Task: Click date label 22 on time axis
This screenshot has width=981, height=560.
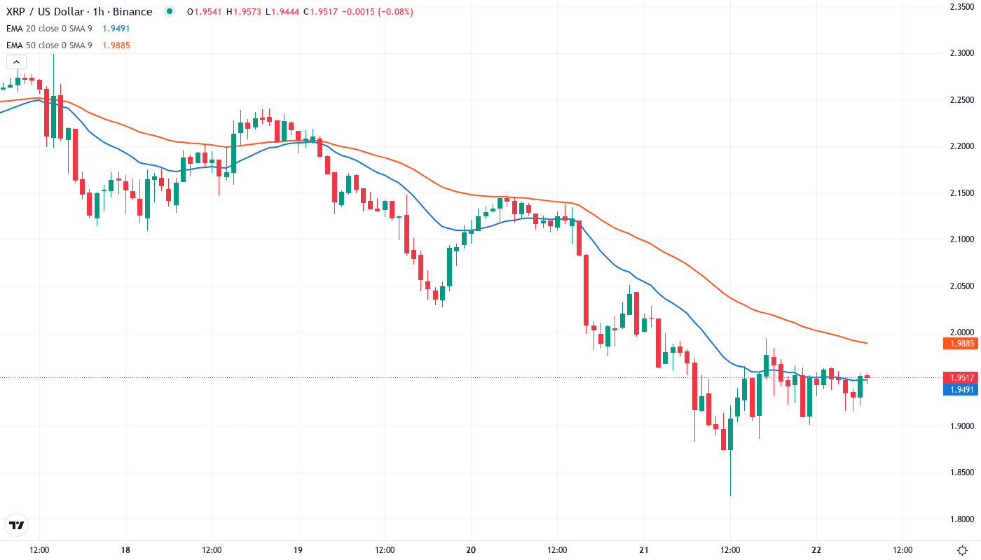Action: point(816,550)
